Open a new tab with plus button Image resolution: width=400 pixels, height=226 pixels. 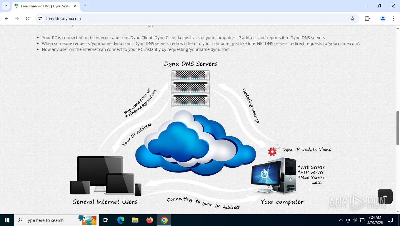pos(86,6)
